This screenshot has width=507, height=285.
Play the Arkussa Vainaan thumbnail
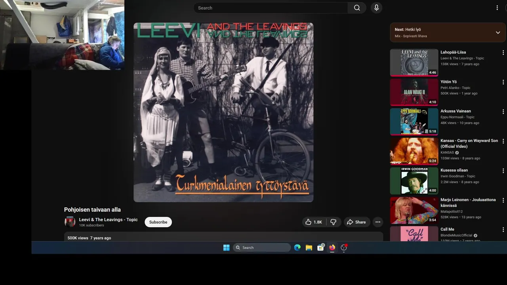coord(414,122)
